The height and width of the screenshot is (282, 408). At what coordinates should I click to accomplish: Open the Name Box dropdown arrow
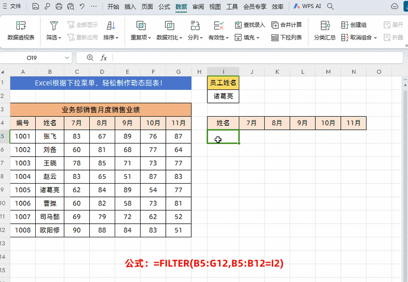point(67,58)
